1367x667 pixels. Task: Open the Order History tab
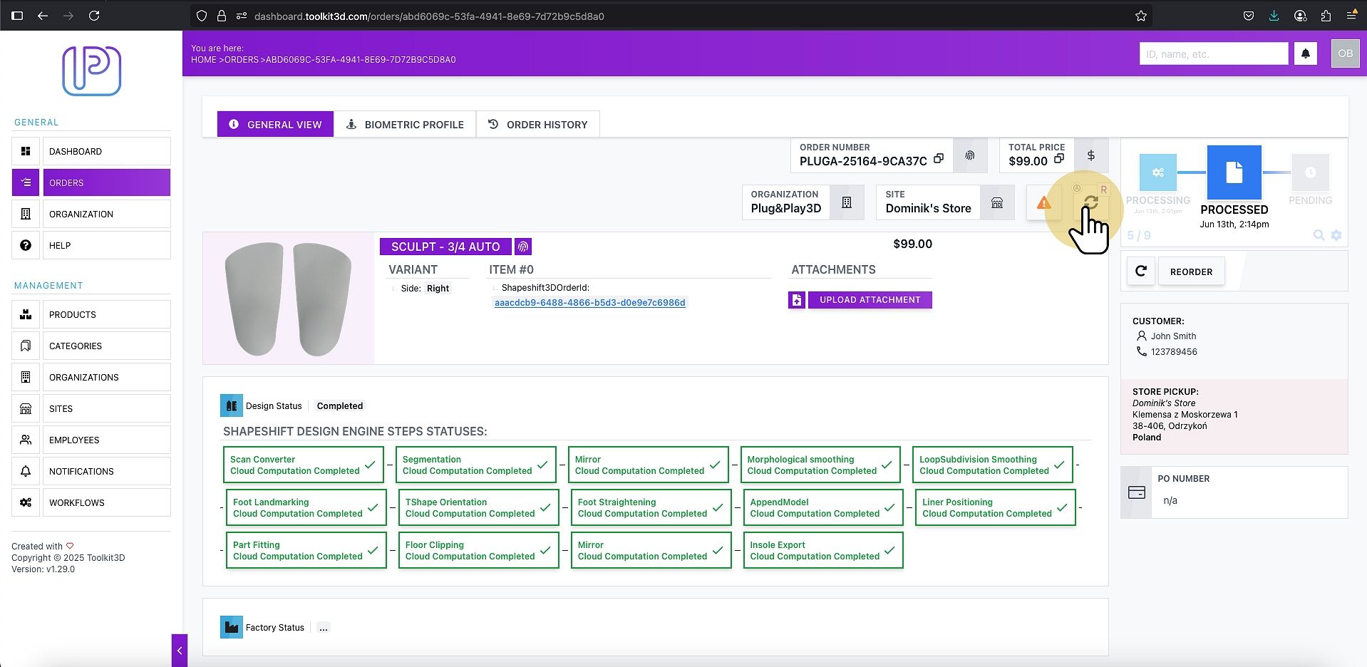coord(538,124)
